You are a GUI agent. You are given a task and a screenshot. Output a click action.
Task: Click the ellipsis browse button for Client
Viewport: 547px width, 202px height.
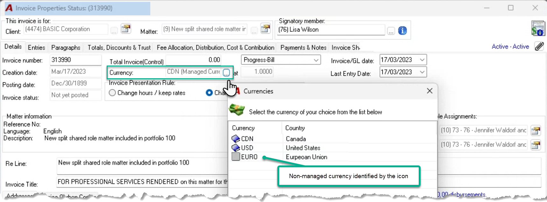pyautogui.click(x=114, y=31)
